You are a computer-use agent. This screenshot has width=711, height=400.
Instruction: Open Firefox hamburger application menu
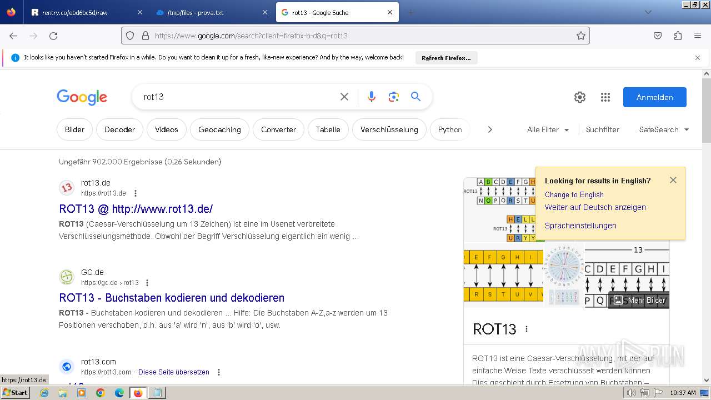point(698,36)
